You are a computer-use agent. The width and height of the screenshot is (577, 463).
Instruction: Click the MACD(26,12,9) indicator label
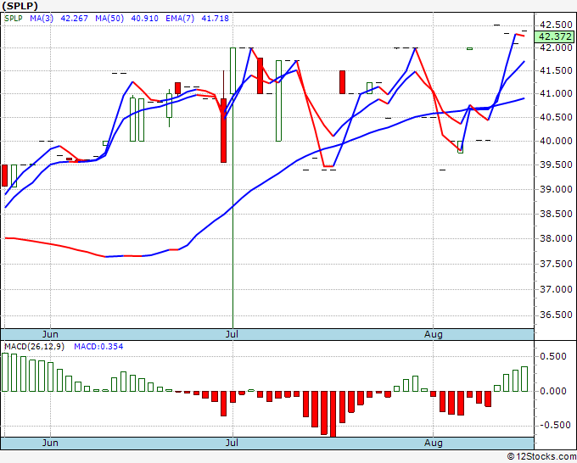point(34,347)
